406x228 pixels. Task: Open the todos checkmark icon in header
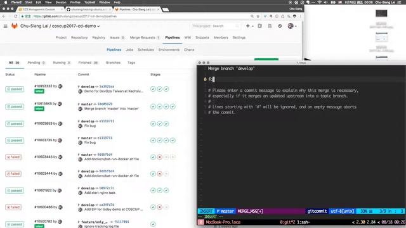(x=280, y=26)
